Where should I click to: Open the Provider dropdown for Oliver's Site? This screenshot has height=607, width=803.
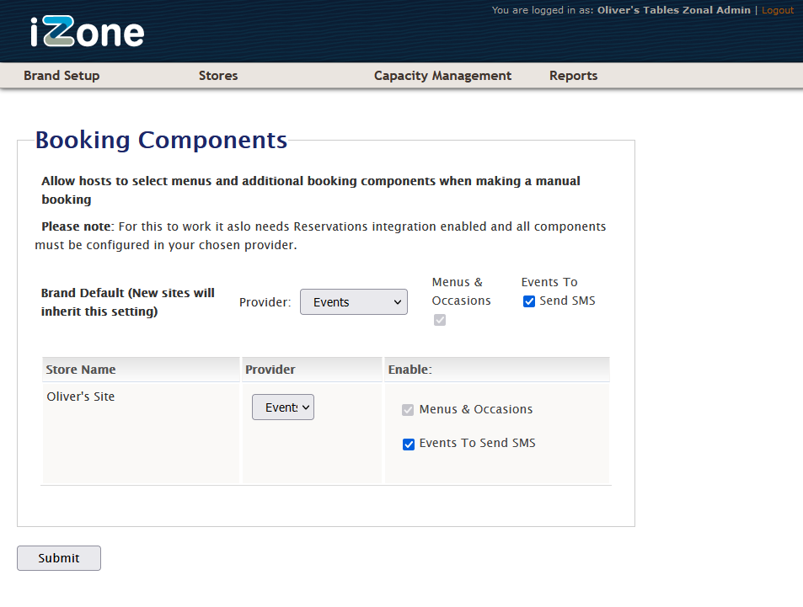tap(283, 407)
